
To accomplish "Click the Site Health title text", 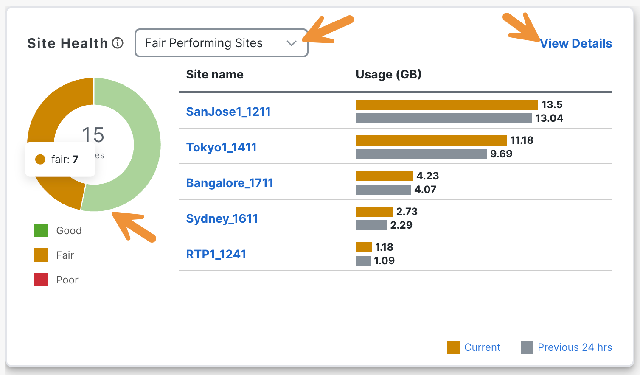I will [x=67, y=43].
